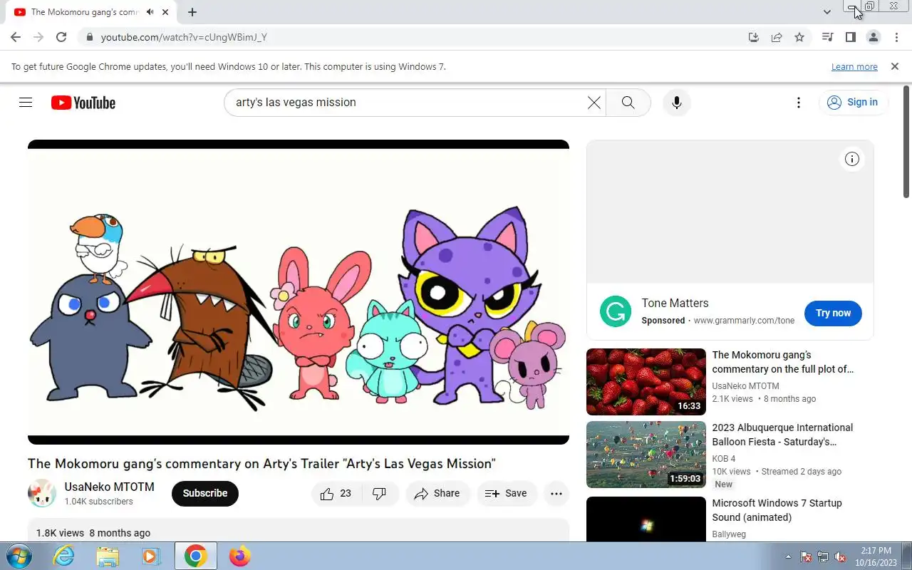Click the video title text
Image resolution: width=912 pixels, height=570 pixels.
(261, 464)
